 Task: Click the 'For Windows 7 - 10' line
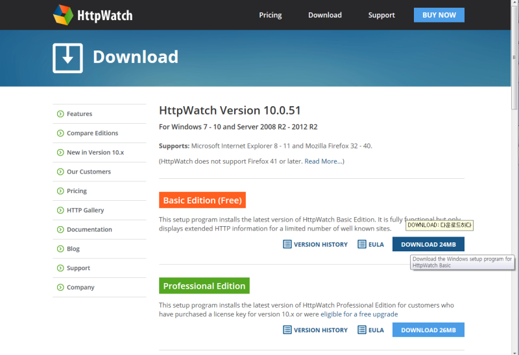tap(238, 127)
